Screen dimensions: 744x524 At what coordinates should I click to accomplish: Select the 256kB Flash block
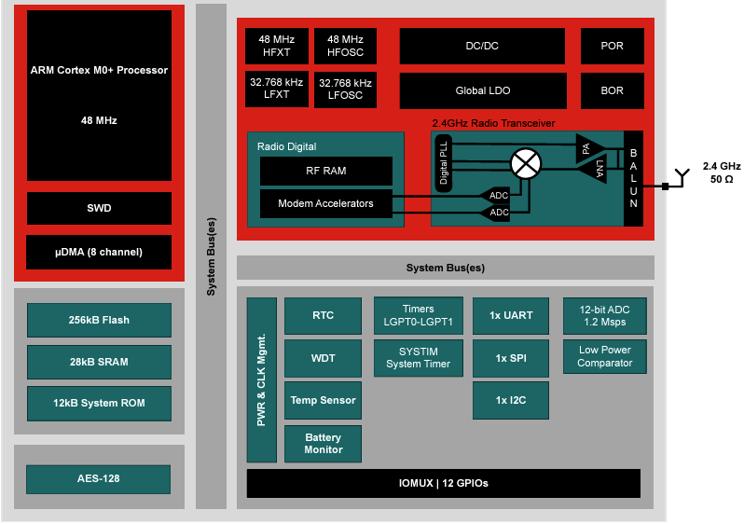(x=99, y=320)
